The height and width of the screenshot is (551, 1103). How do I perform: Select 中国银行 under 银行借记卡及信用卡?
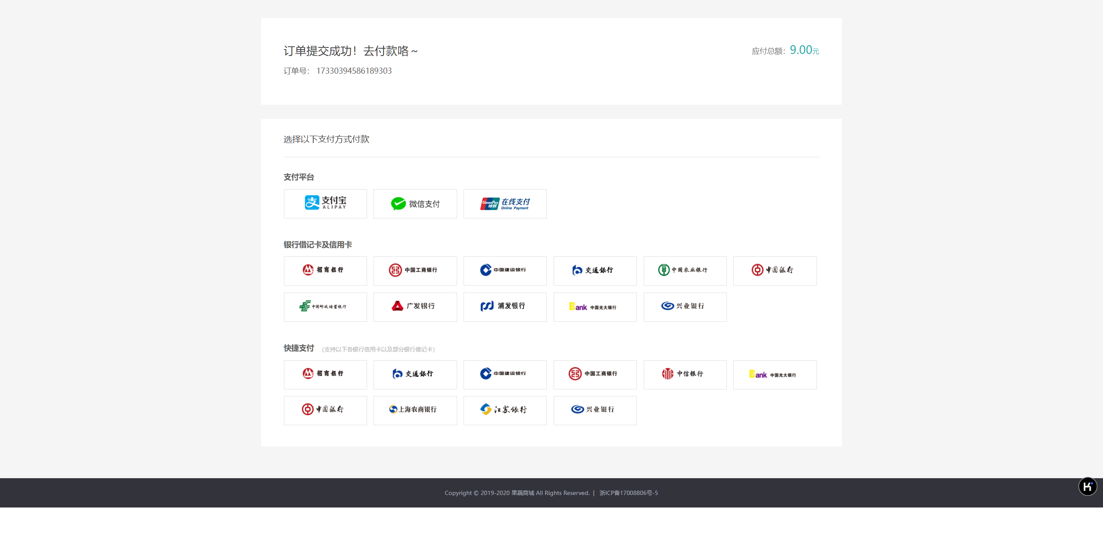(x=775, y=271)
